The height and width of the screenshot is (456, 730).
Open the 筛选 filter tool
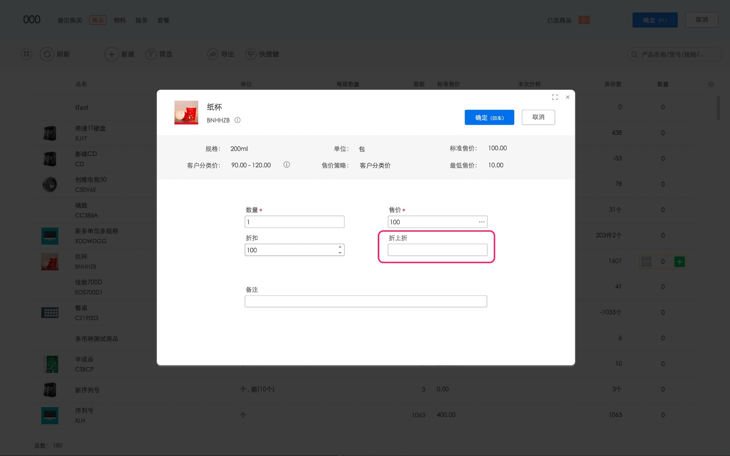click(160, 54)
